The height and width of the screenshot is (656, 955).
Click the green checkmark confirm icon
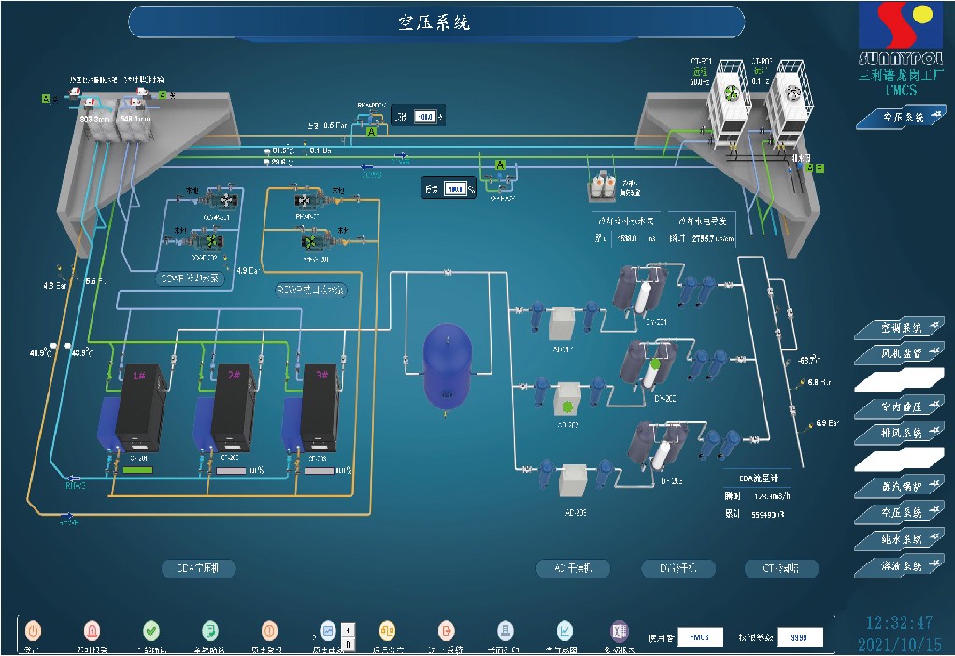click(x=151, y=631)
